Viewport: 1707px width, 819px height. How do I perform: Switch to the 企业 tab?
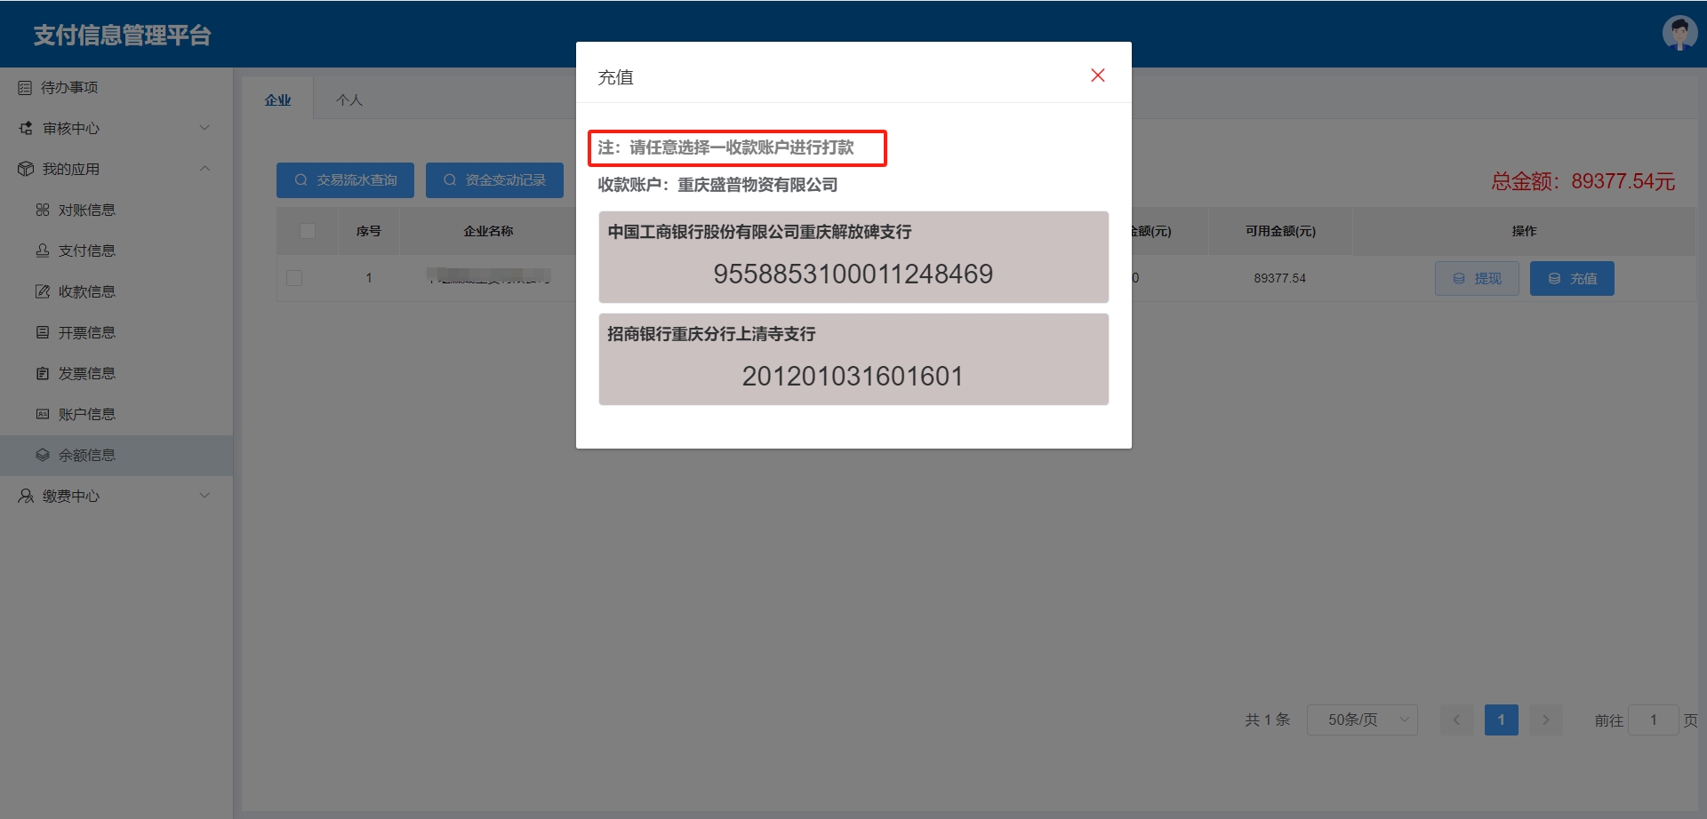(277, 99)
